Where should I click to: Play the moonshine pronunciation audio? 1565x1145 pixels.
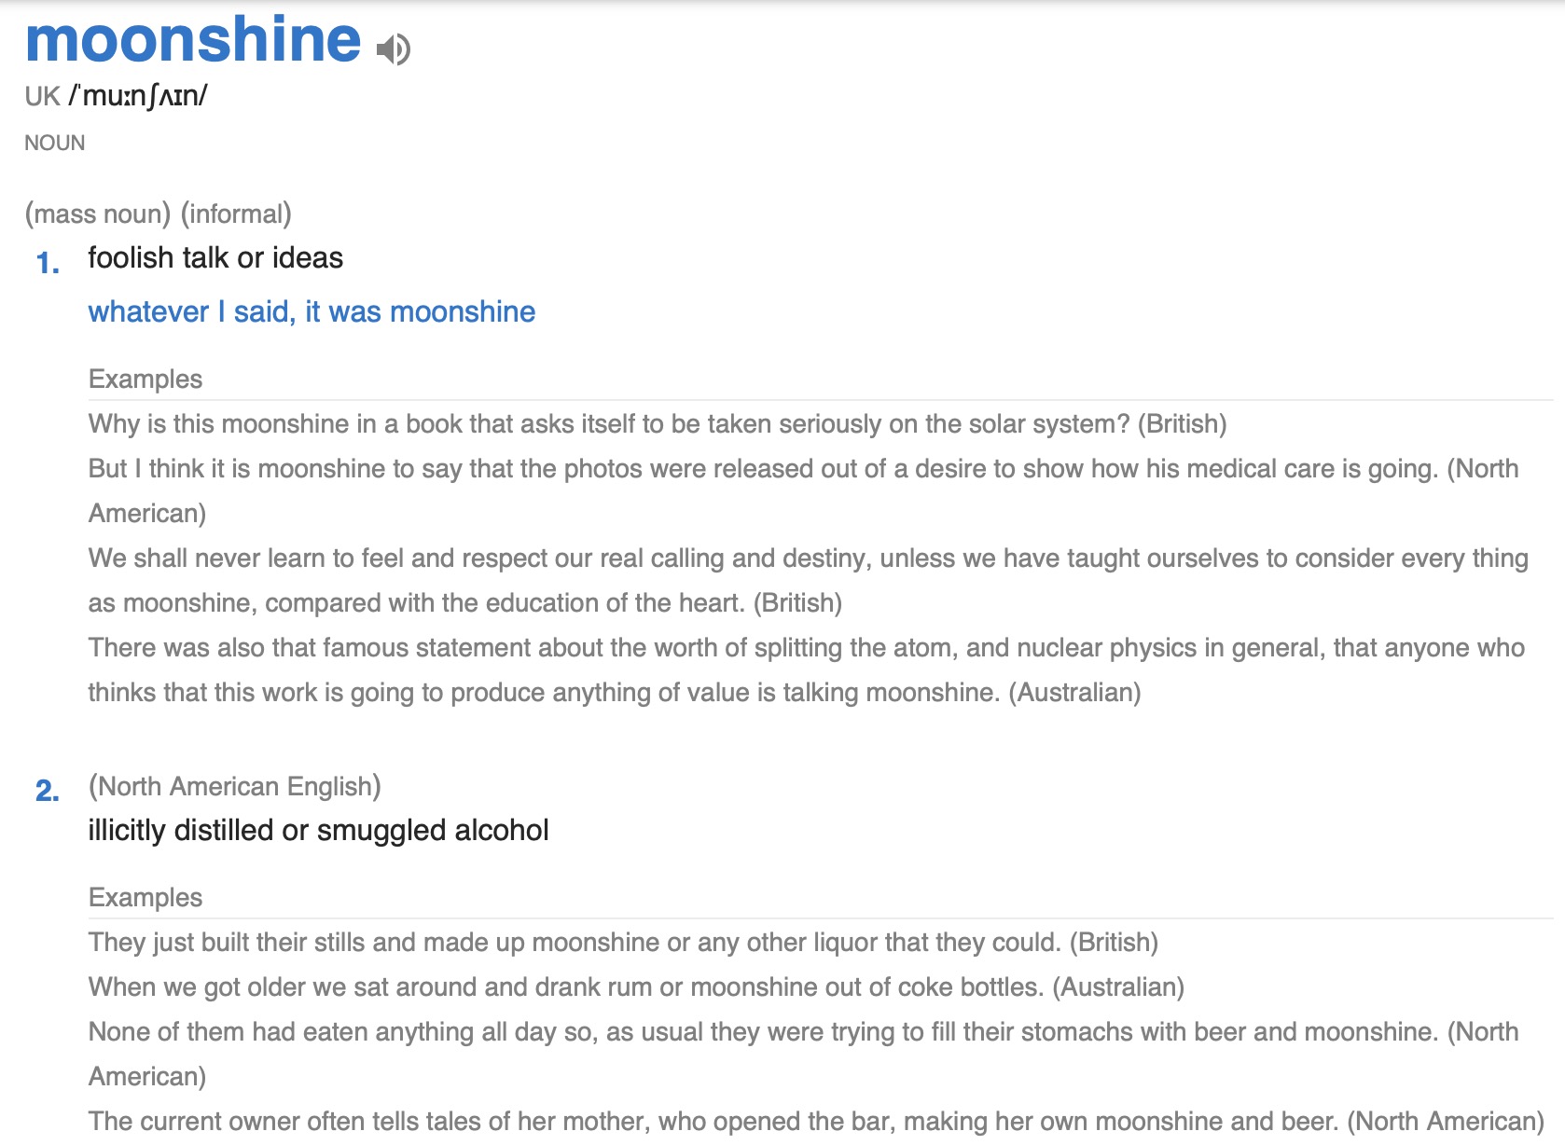coord(394,48)
